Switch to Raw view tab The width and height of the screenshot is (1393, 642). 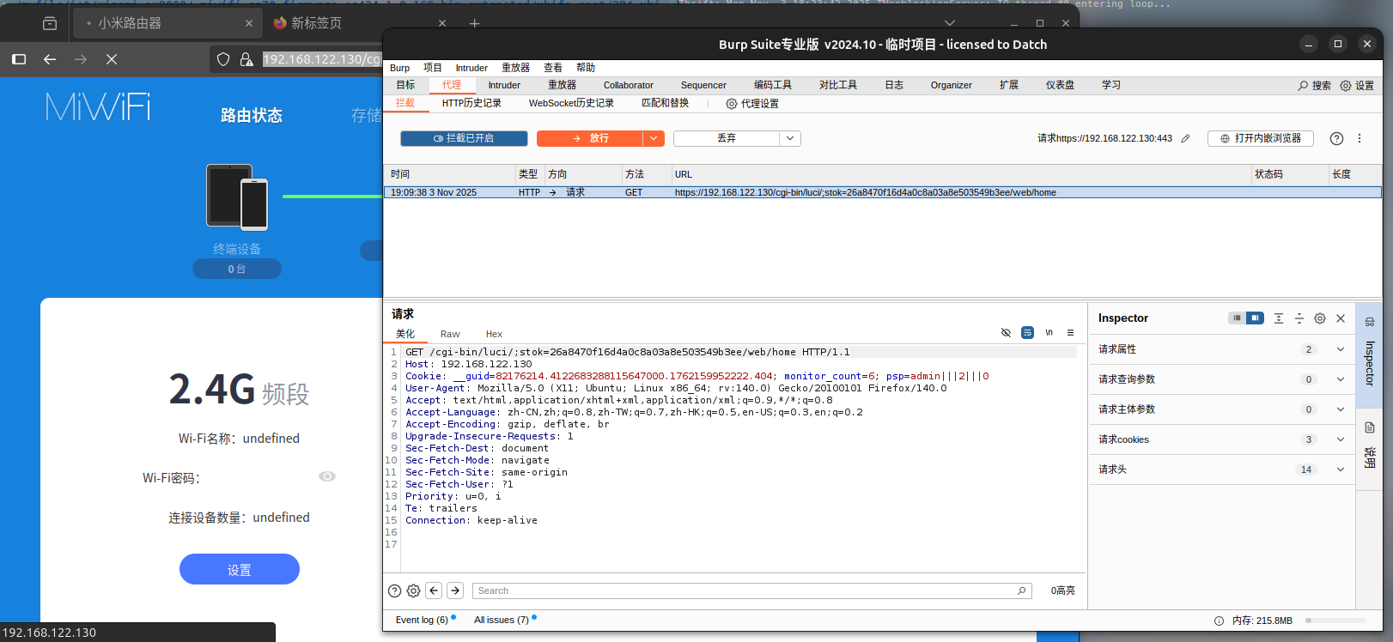coord(450,335)
